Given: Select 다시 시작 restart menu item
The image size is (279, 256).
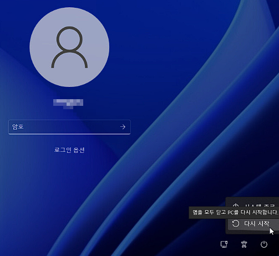Looking at the screenshot, I should (x=253, y=224).
